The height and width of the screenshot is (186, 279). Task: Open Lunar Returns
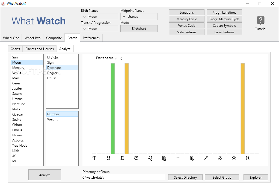224,32
